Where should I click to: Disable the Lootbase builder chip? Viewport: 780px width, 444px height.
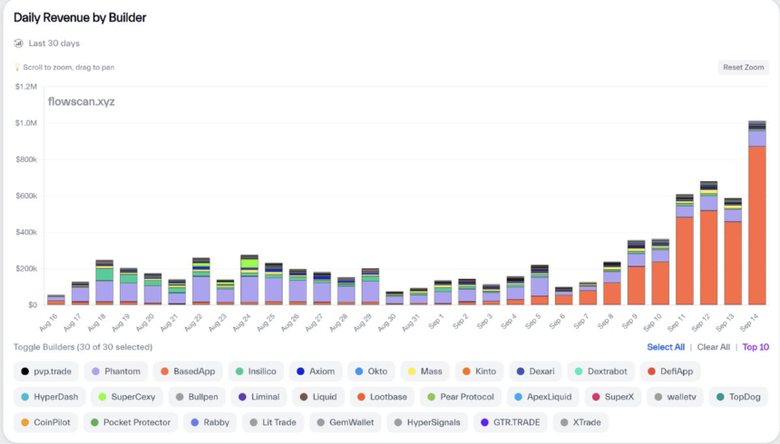click(x=380, y=397)
